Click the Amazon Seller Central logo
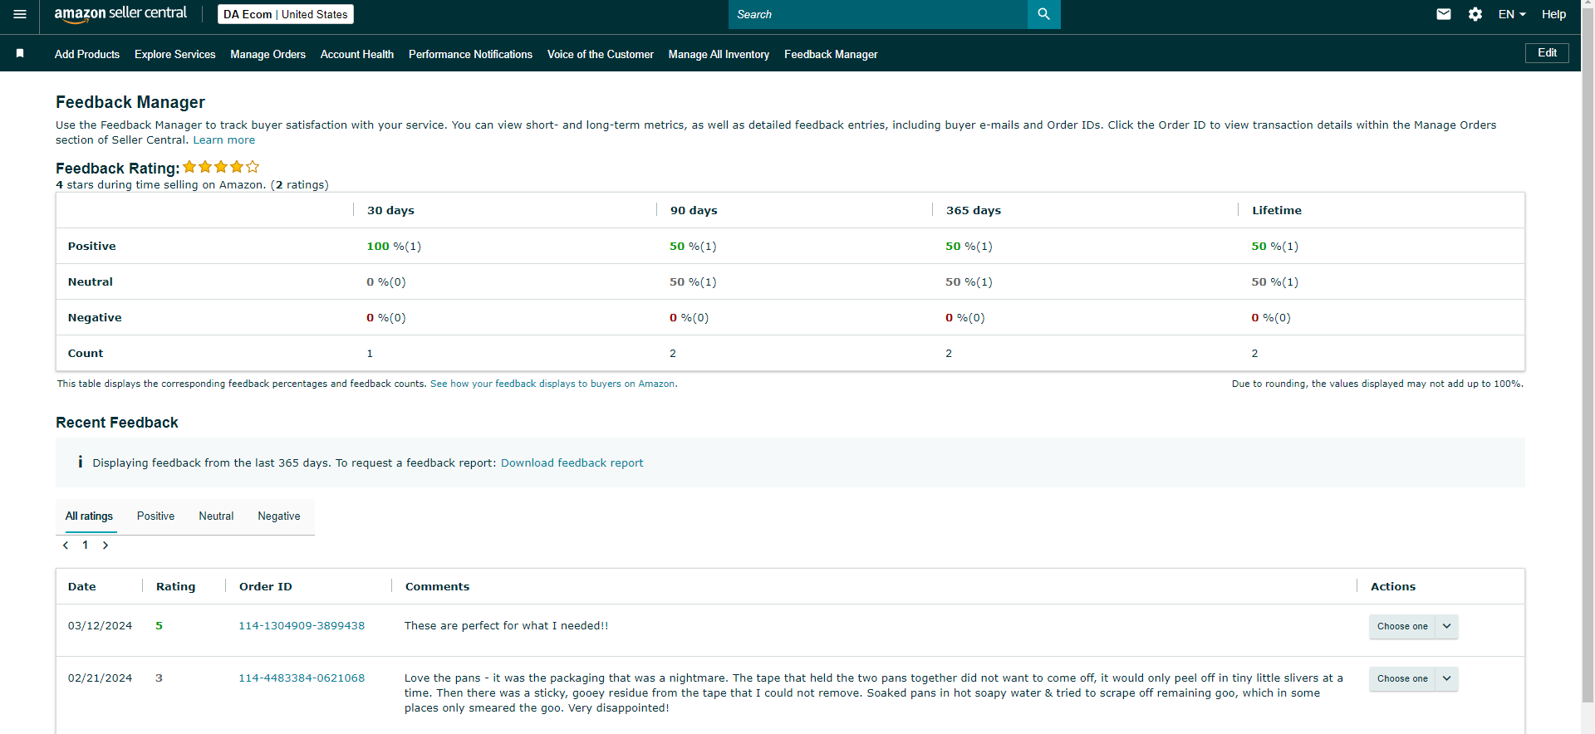The image size is (1595, 734). point(120,14)
